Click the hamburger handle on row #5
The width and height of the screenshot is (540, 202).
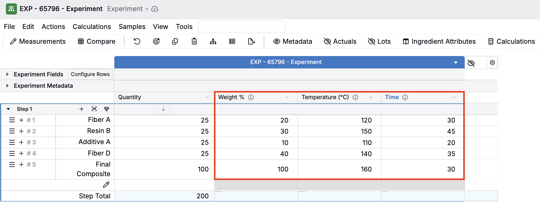(12, 164)
